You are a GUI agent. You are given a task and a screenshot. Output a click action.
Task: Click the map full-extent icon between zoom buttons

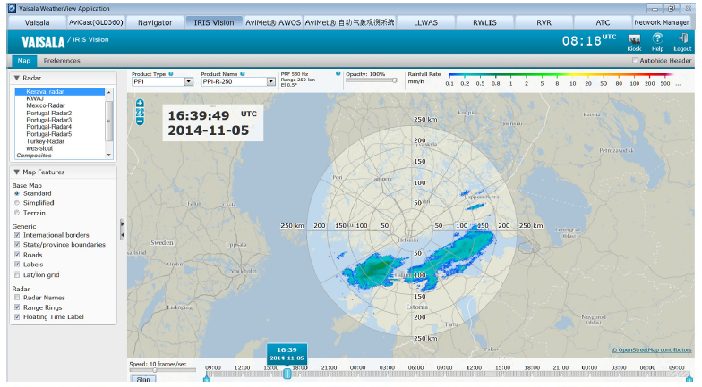coord(140,112)
